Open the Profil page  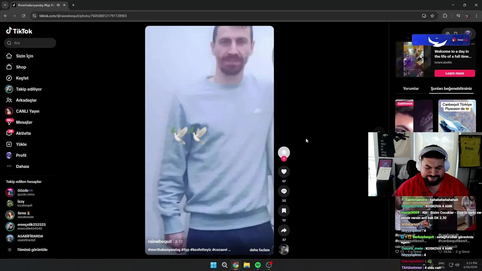[21, 155]
